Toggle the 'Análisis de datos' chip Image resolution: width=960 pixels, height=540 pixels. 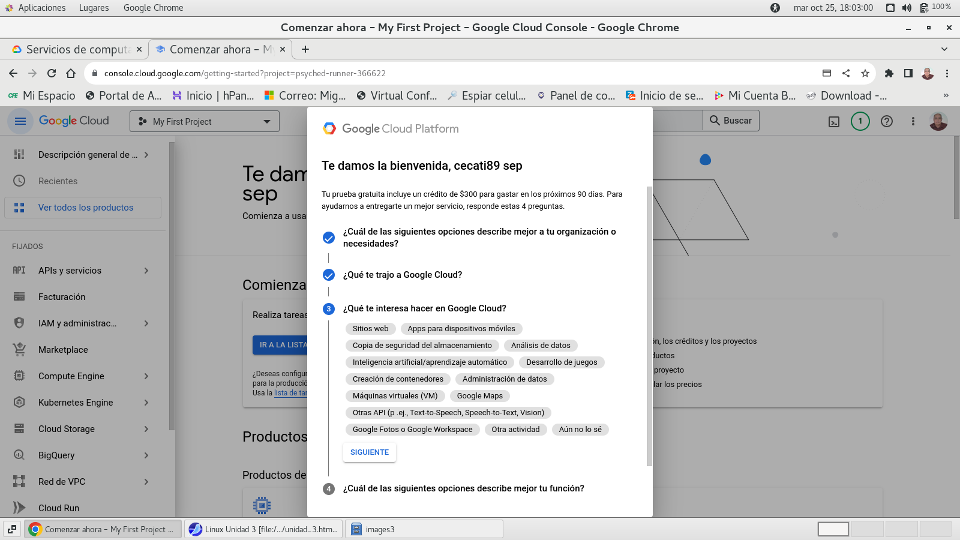click(x=540, y=346)
